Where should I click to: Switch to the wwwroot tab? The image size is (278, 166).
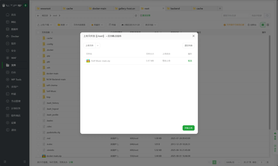point(48,8)
